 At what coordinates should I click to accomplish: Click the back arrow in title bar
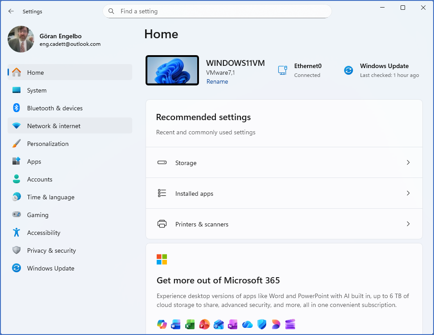pos(11,11)
